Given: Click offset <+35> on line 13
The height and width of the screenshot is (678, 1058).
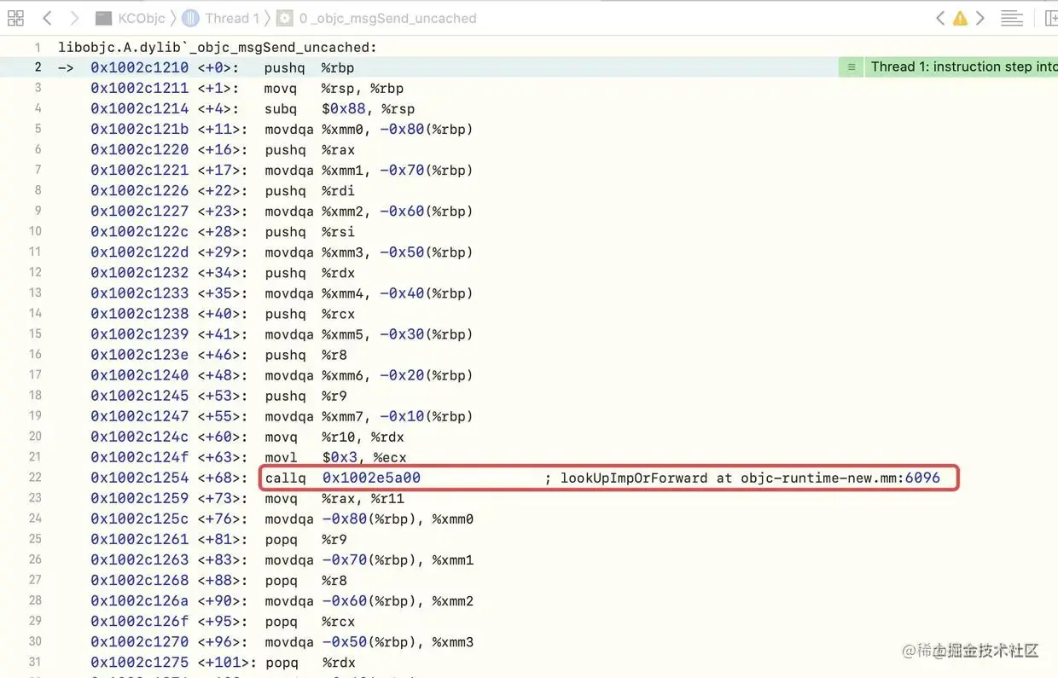Looking at the screenshot, I should (x=223, y=293).
